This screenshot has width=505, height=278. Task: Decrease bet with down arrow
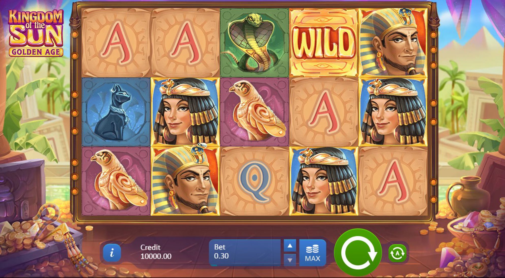click(x=290, y=260)
